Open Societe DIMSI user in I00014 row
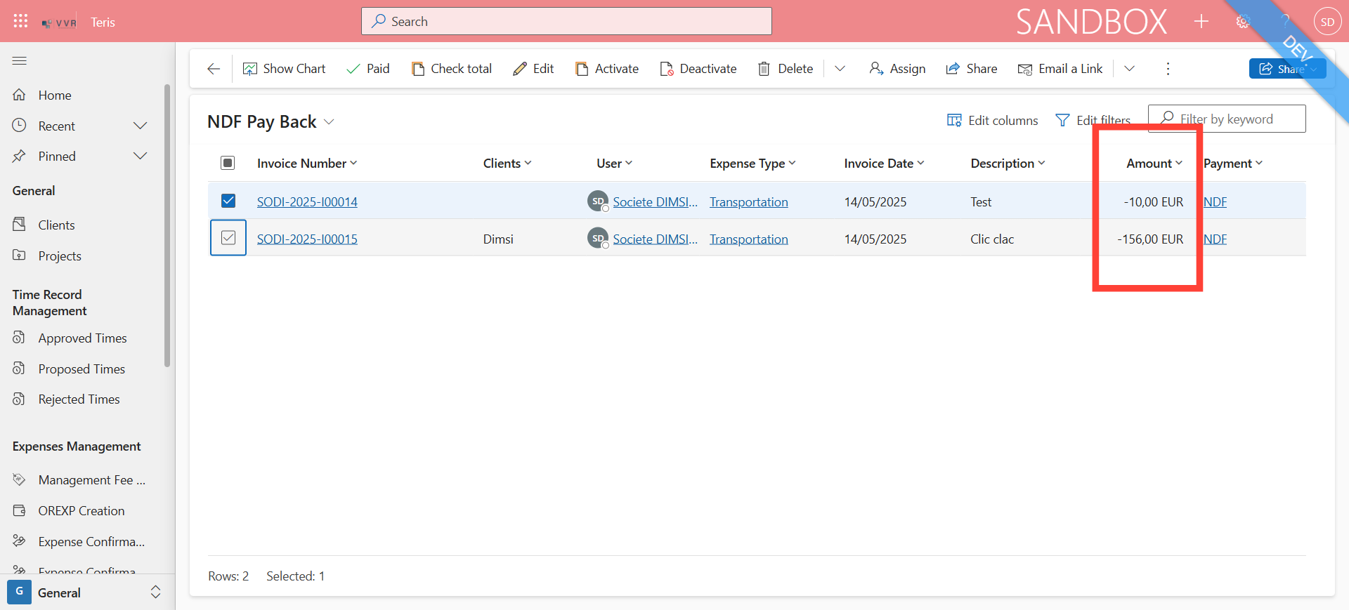The height and width of the screenshot is (610, 1349). pyautogui.click(x=655, y=202)
